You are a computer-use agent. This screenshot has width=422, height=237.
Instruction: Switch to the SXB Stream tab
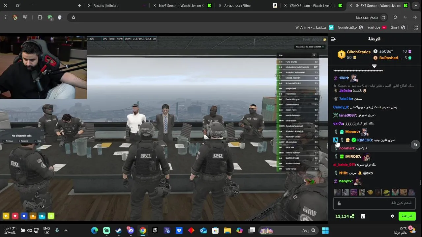tap(379, 6)
